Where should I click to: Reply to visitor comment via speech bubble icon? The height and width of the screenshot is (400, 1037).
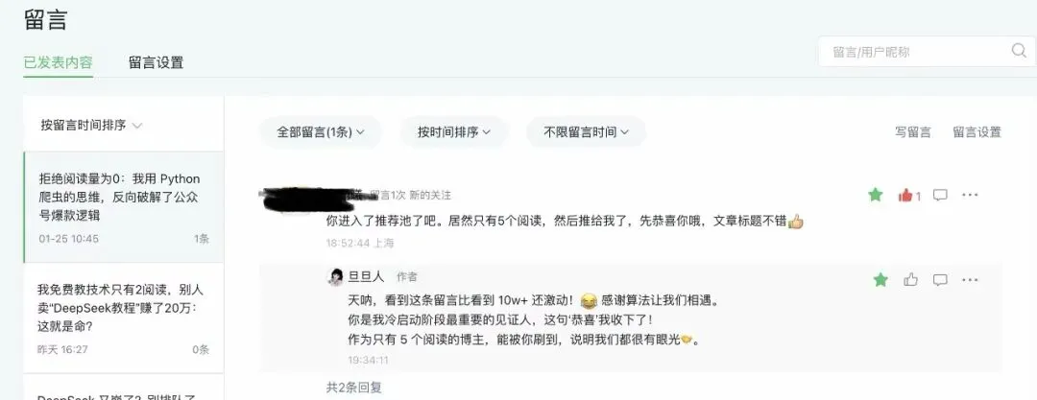point(940,195)
